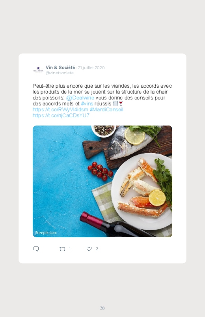This screenshot has width=205, height=317.
Task: Click the retweet count number 1
Action: (70, 249)
